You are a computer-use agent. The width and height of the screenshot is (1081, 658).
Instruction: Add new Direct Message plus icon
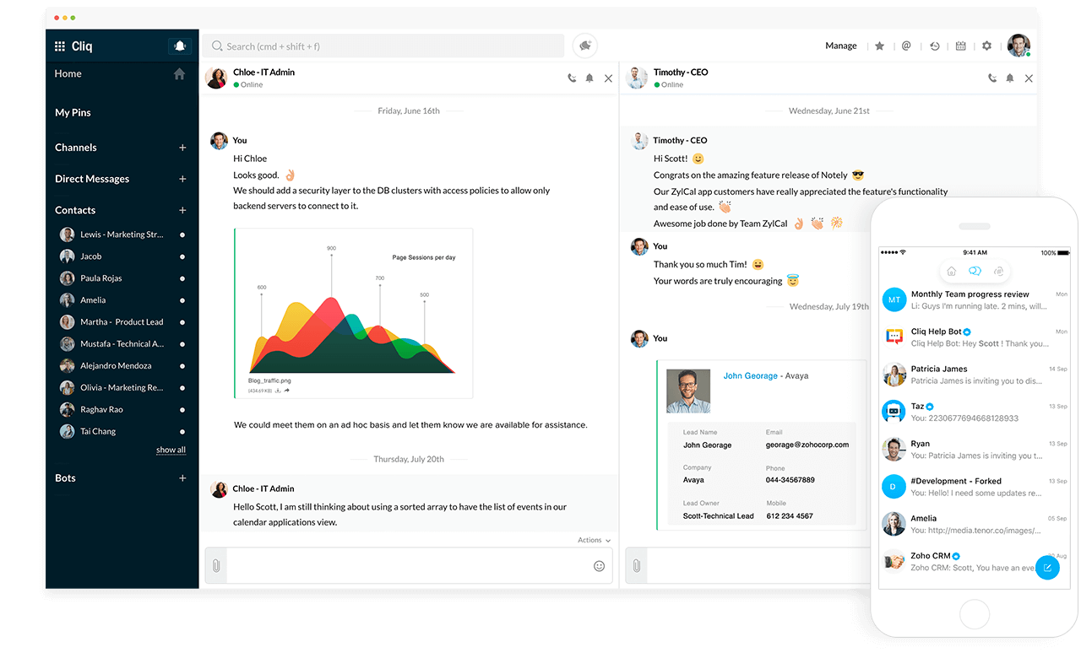[182, 179]
